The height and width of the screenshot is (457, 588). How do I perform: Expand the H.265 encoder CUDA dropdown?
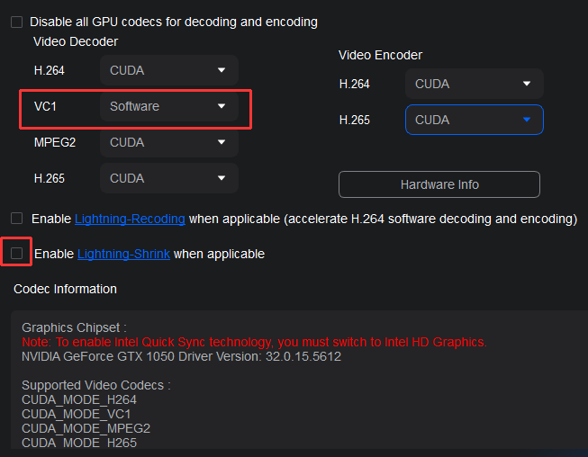[x=474, y=120]
